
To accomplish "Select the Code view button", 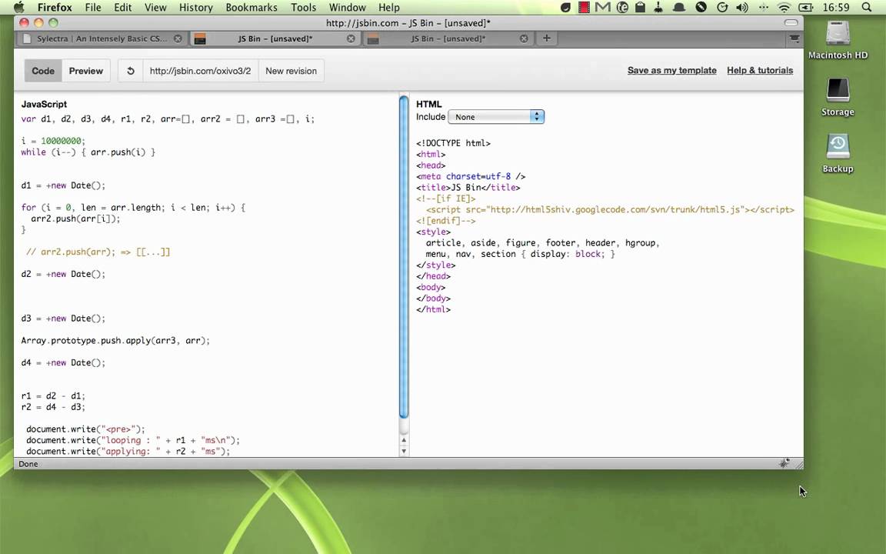I will tap(43, 71).
